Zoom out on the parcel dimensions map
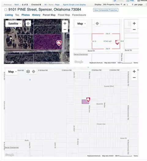The image size is (147, 161). [x=134, y=29]
